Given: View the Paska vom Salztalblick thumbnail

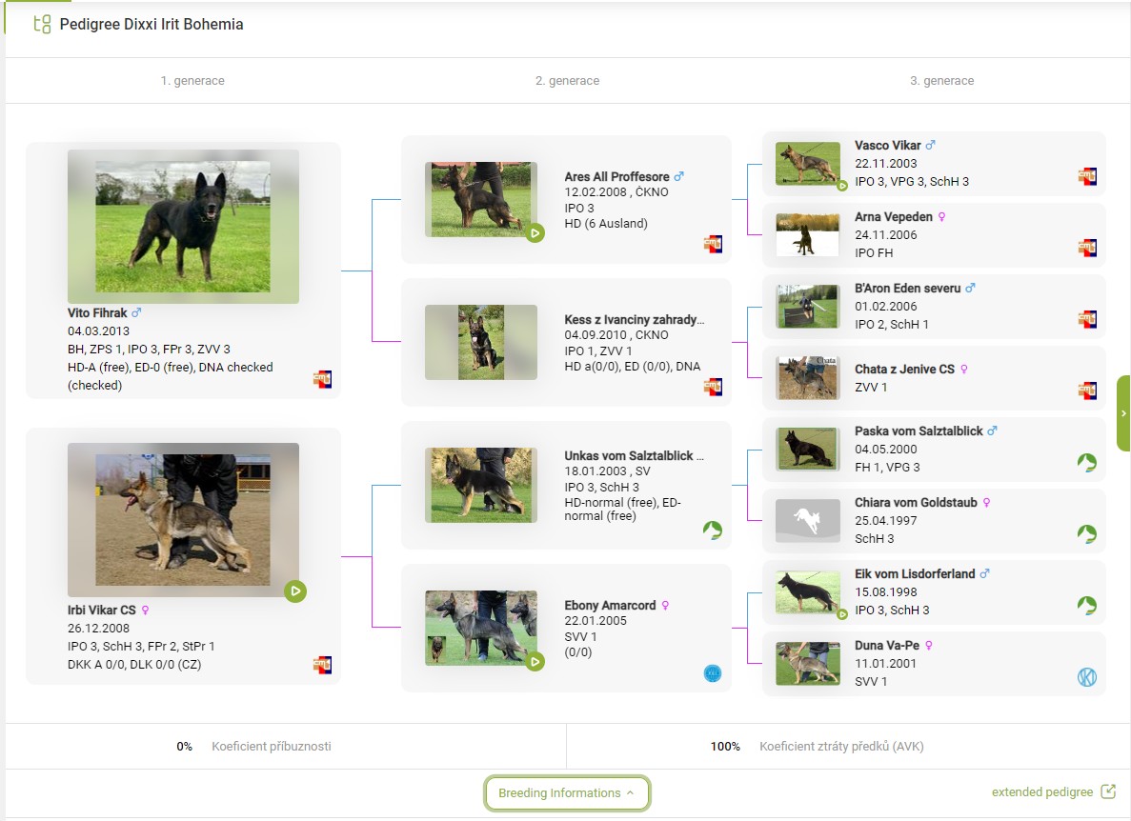Looking at the screenshot, I should pyautogui.click(x=808, y=449).
